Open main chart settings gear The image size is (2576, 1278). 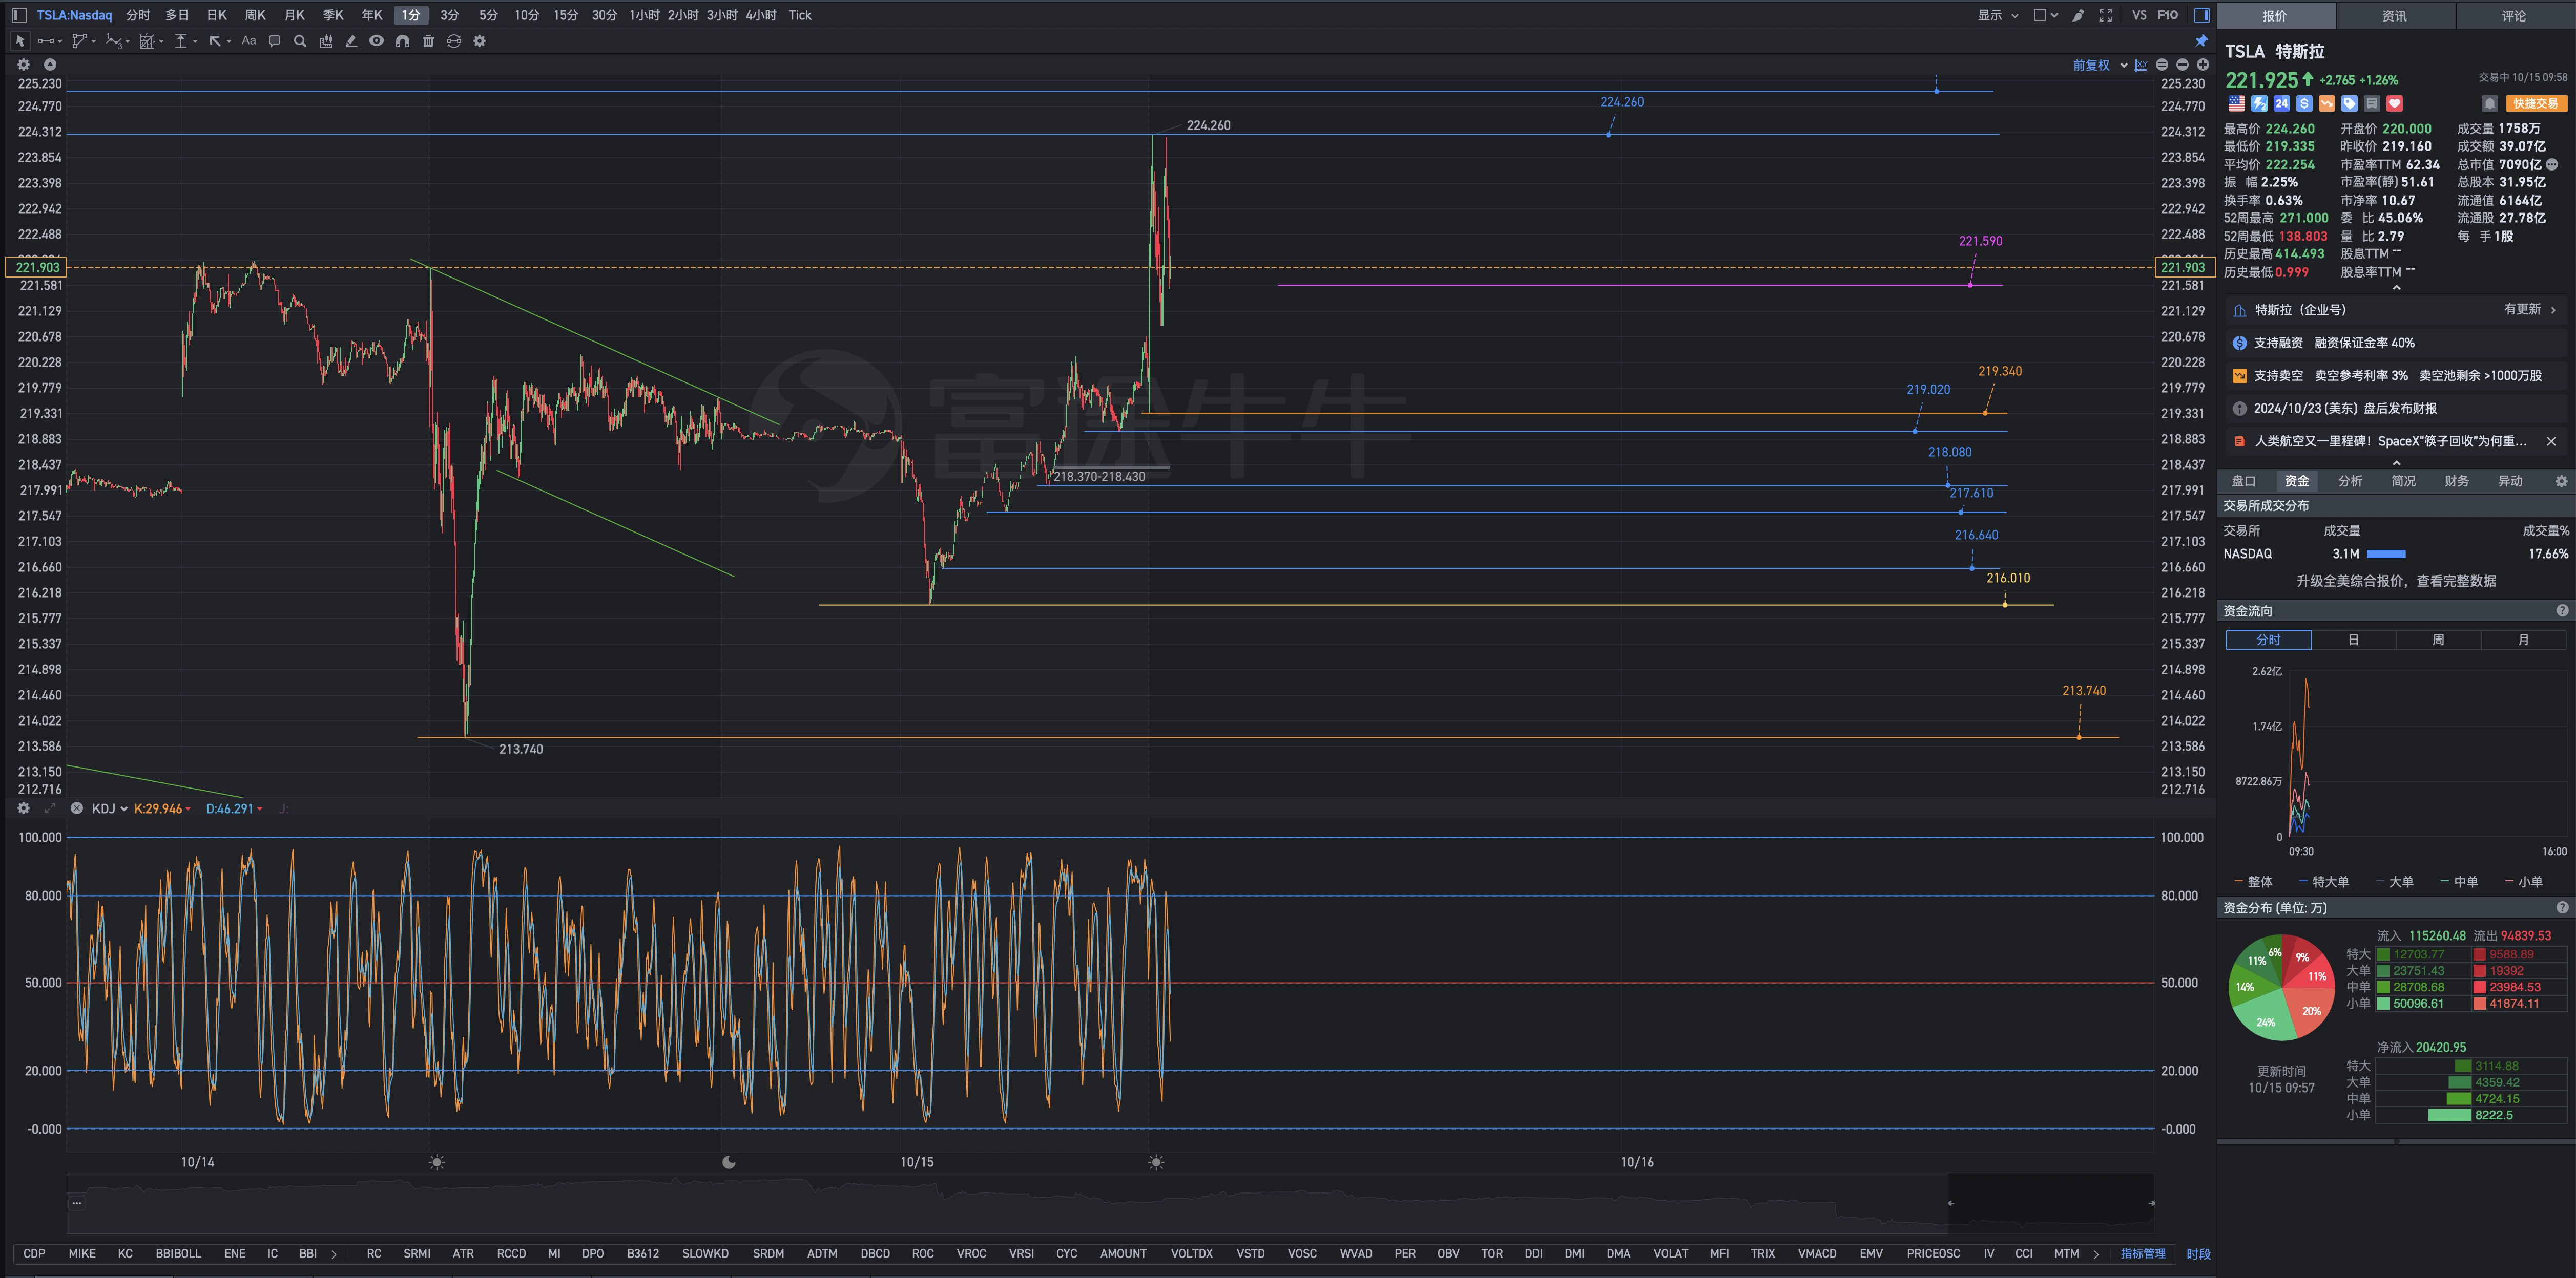23,64
